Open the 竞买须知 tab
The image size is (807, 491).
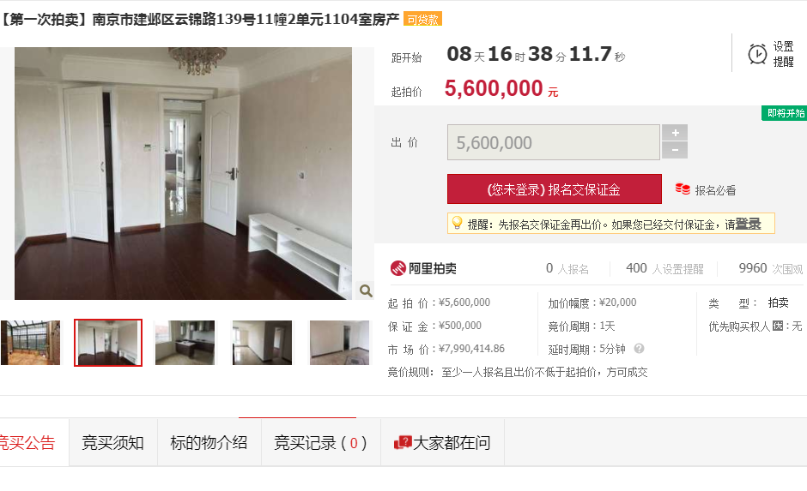point(112,443)
